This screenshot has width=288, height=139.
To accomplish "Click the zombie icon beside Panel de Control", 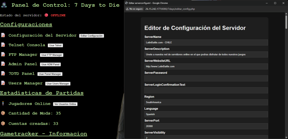I will pos(4,5).
